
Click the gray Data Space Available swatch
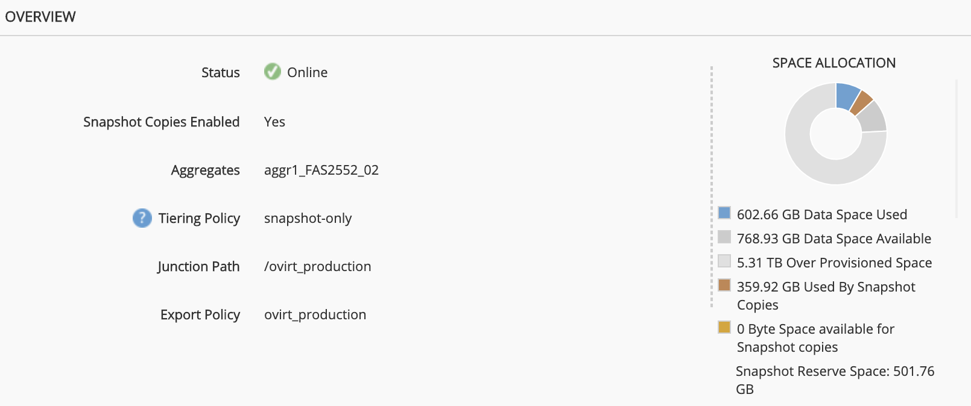[724, 237]
